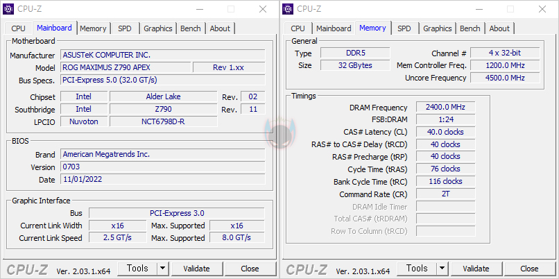Image resolution: width=559 pixels, height=279 pixels.
Task: Open the SPD tab in left window
Action: (x=125, y=28)
